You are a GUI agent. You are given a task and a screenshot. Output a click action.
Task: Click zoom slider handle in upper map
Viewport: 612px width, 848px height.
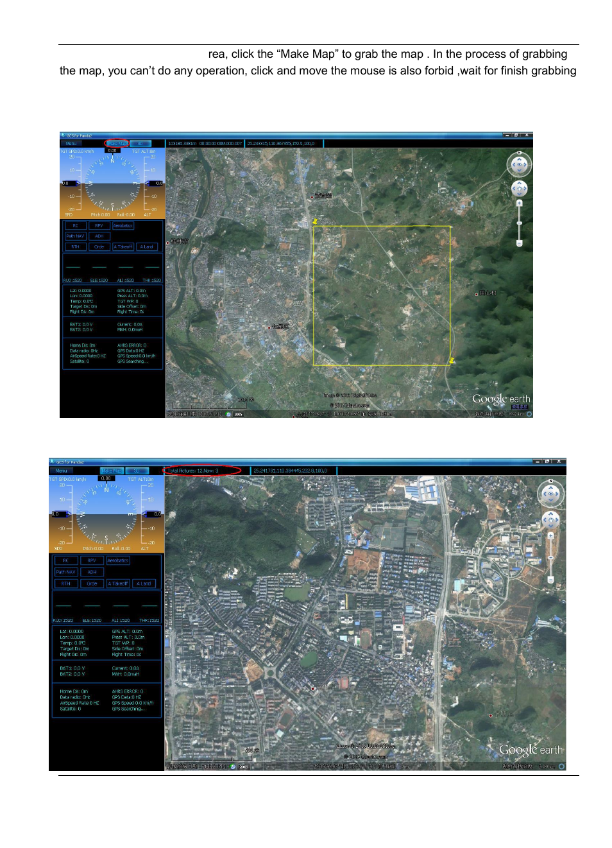519,223
